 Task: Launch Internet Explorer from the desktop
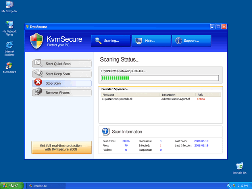point(9,46)
